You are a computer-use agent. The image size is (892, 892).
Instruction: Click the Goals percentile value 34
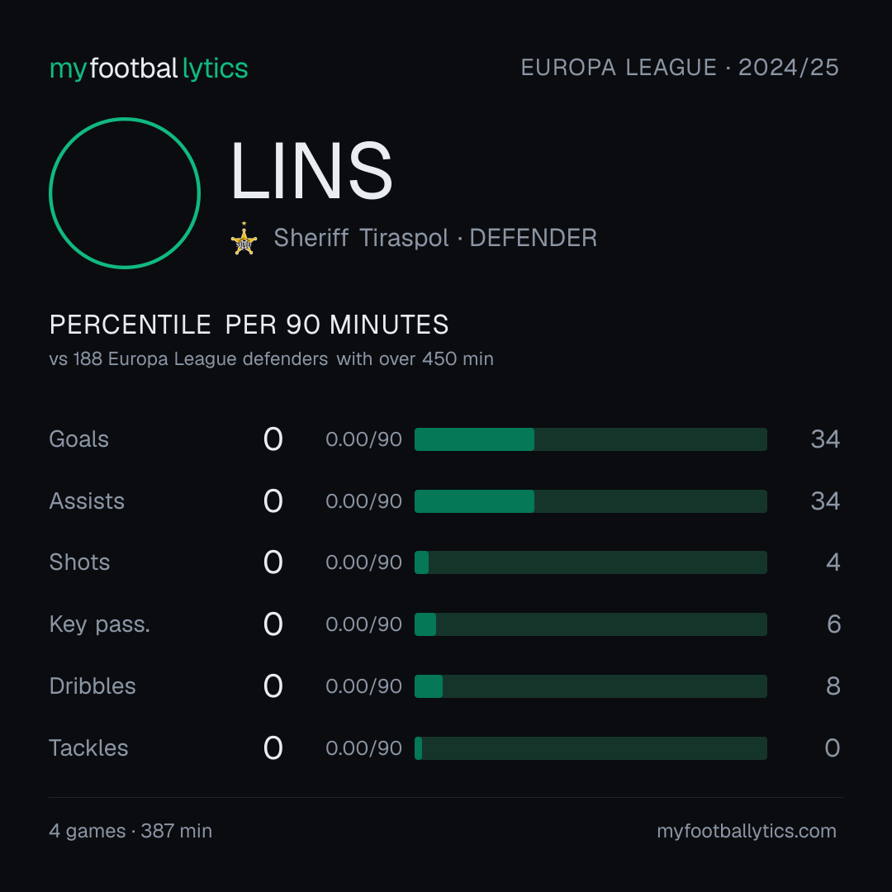[825, 439]
